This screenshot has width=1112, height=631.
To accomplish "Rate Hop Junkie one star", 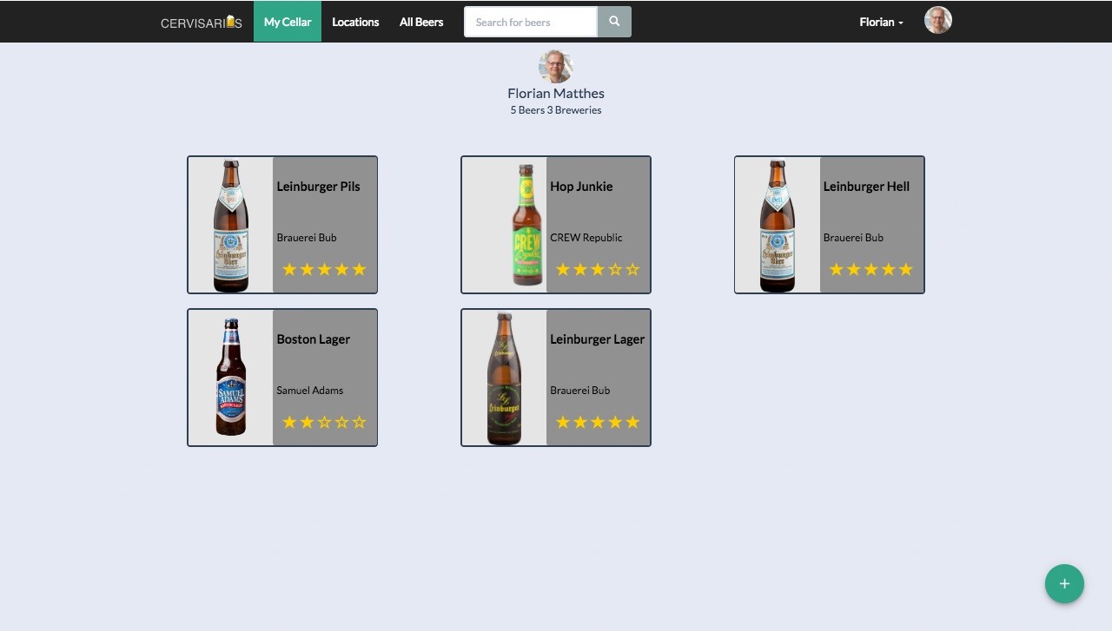I will [563, 269].
